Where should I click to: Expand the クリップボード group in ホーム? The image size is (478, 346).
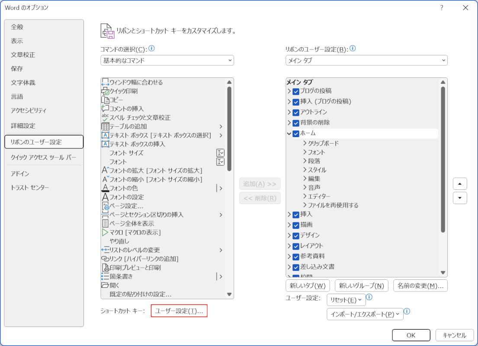coord(305,143)
